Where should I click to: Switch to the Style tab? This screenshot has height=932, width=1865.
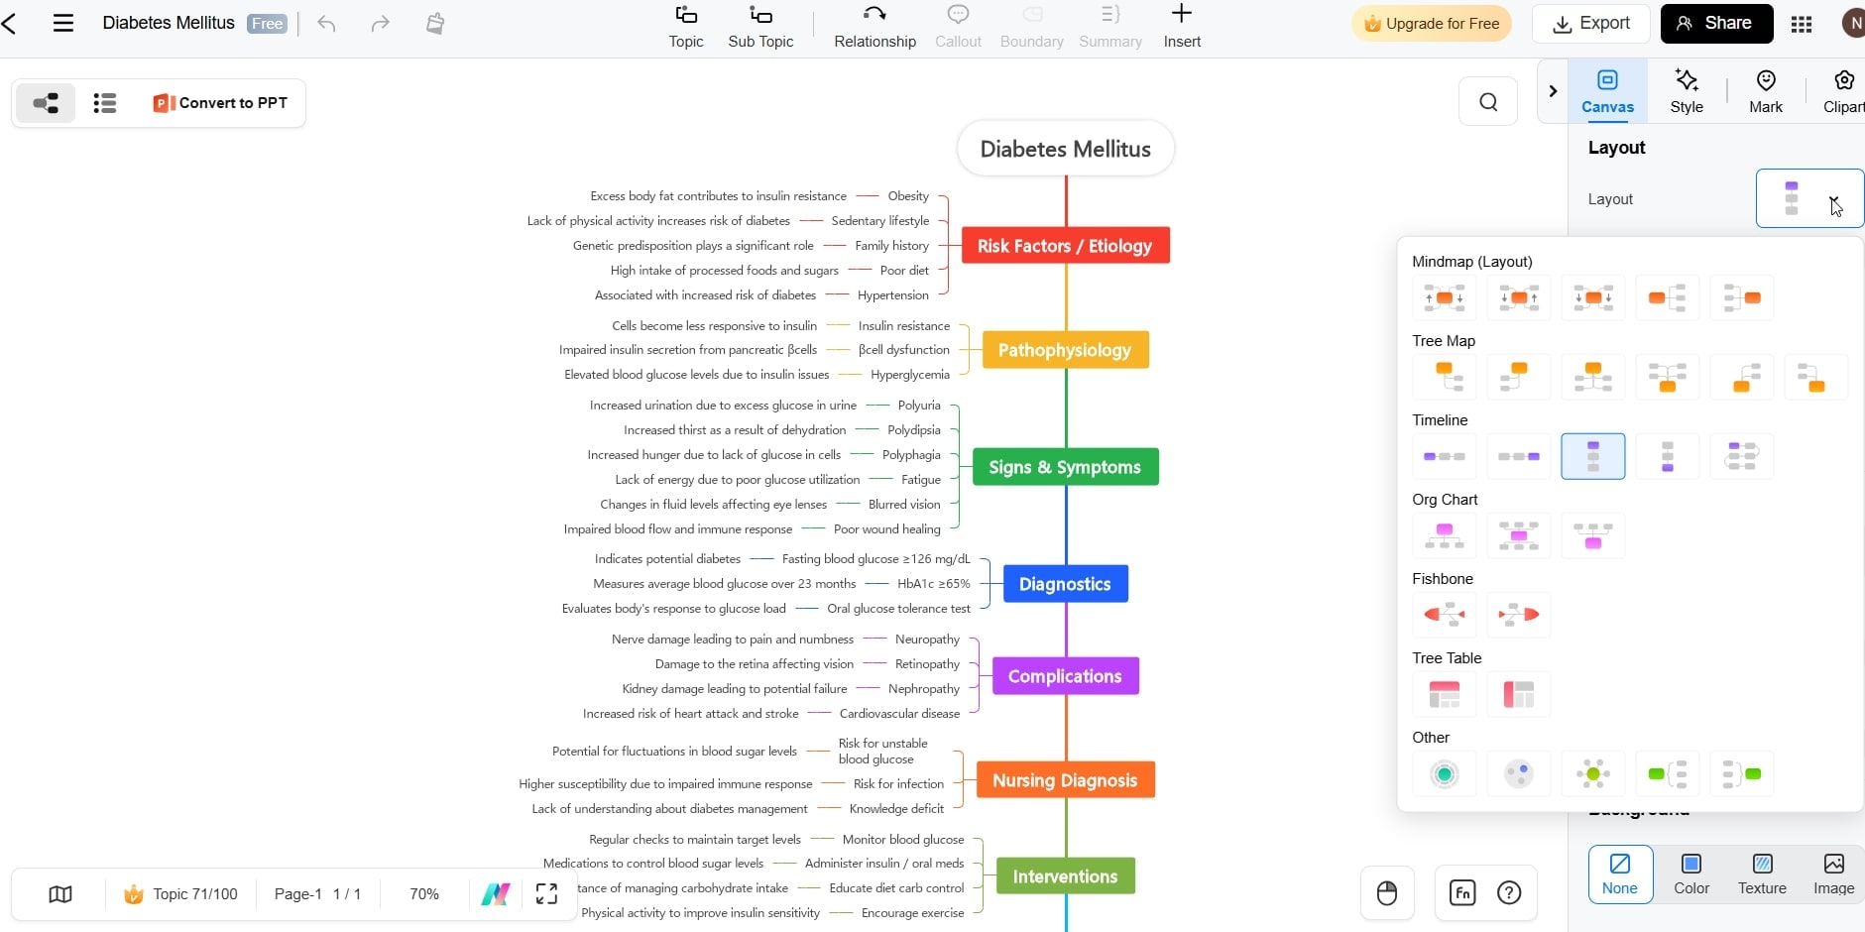(1687, 91)
